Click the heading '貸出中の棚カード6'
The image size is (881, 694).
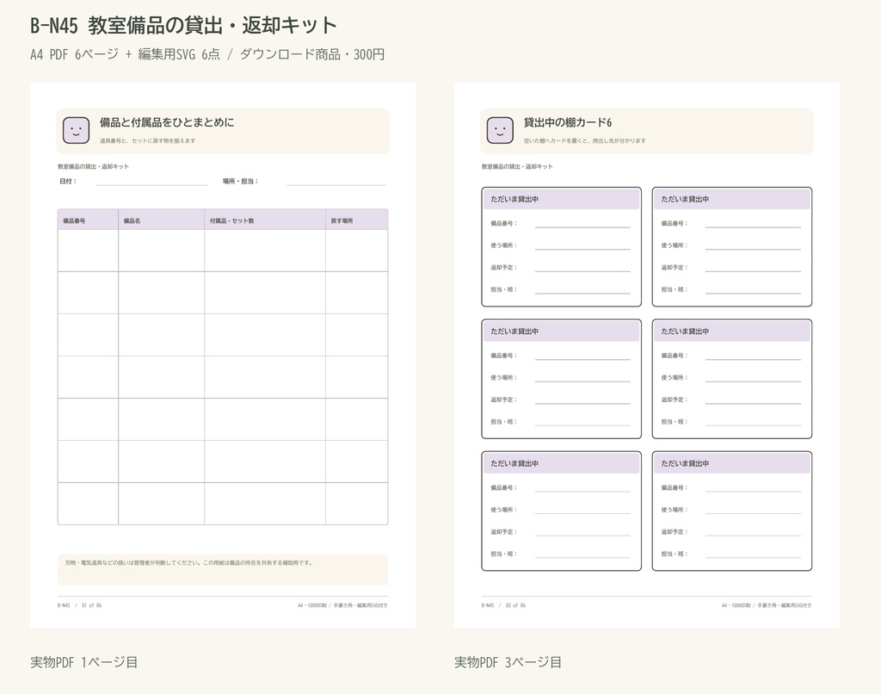coord(568,122)
